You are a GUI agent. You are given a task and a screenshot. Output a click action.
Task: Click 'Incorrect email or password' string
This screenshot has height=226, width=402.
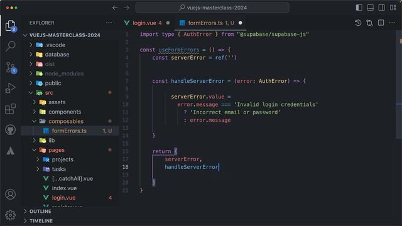(236, 112)
